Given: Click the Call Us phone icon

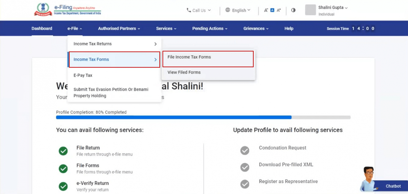Looking at the screenshot, I should click(x=189, y=10).
